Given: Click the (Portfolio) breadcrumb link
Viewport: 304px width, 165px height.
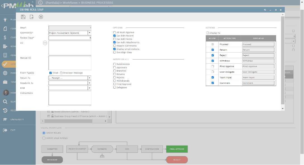Looking at the screenshot, I should pos(52,3).
